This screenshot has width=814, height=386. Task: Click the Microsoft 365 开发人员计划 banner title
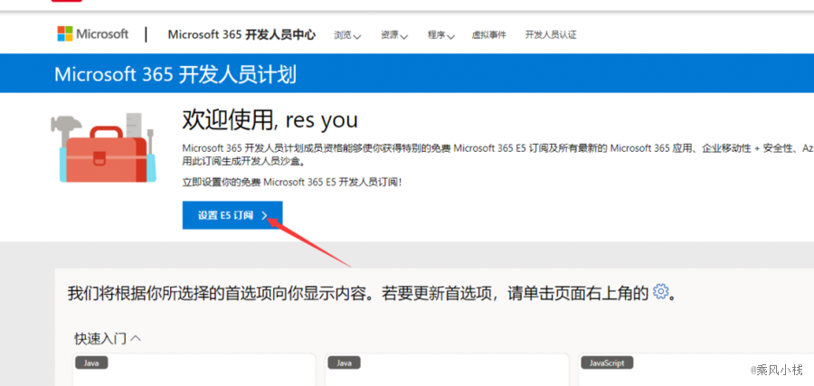[x=175, y=74]
